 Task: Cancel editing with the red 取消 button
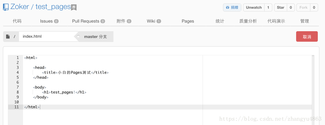pos(307,36)
